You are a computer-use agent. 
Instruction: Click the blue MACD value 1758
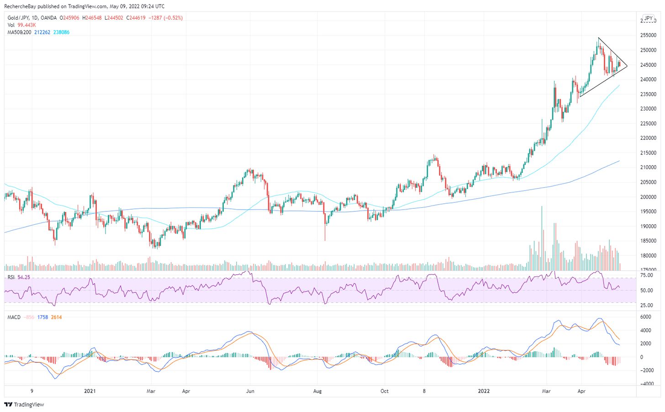[x=42, y=317]
